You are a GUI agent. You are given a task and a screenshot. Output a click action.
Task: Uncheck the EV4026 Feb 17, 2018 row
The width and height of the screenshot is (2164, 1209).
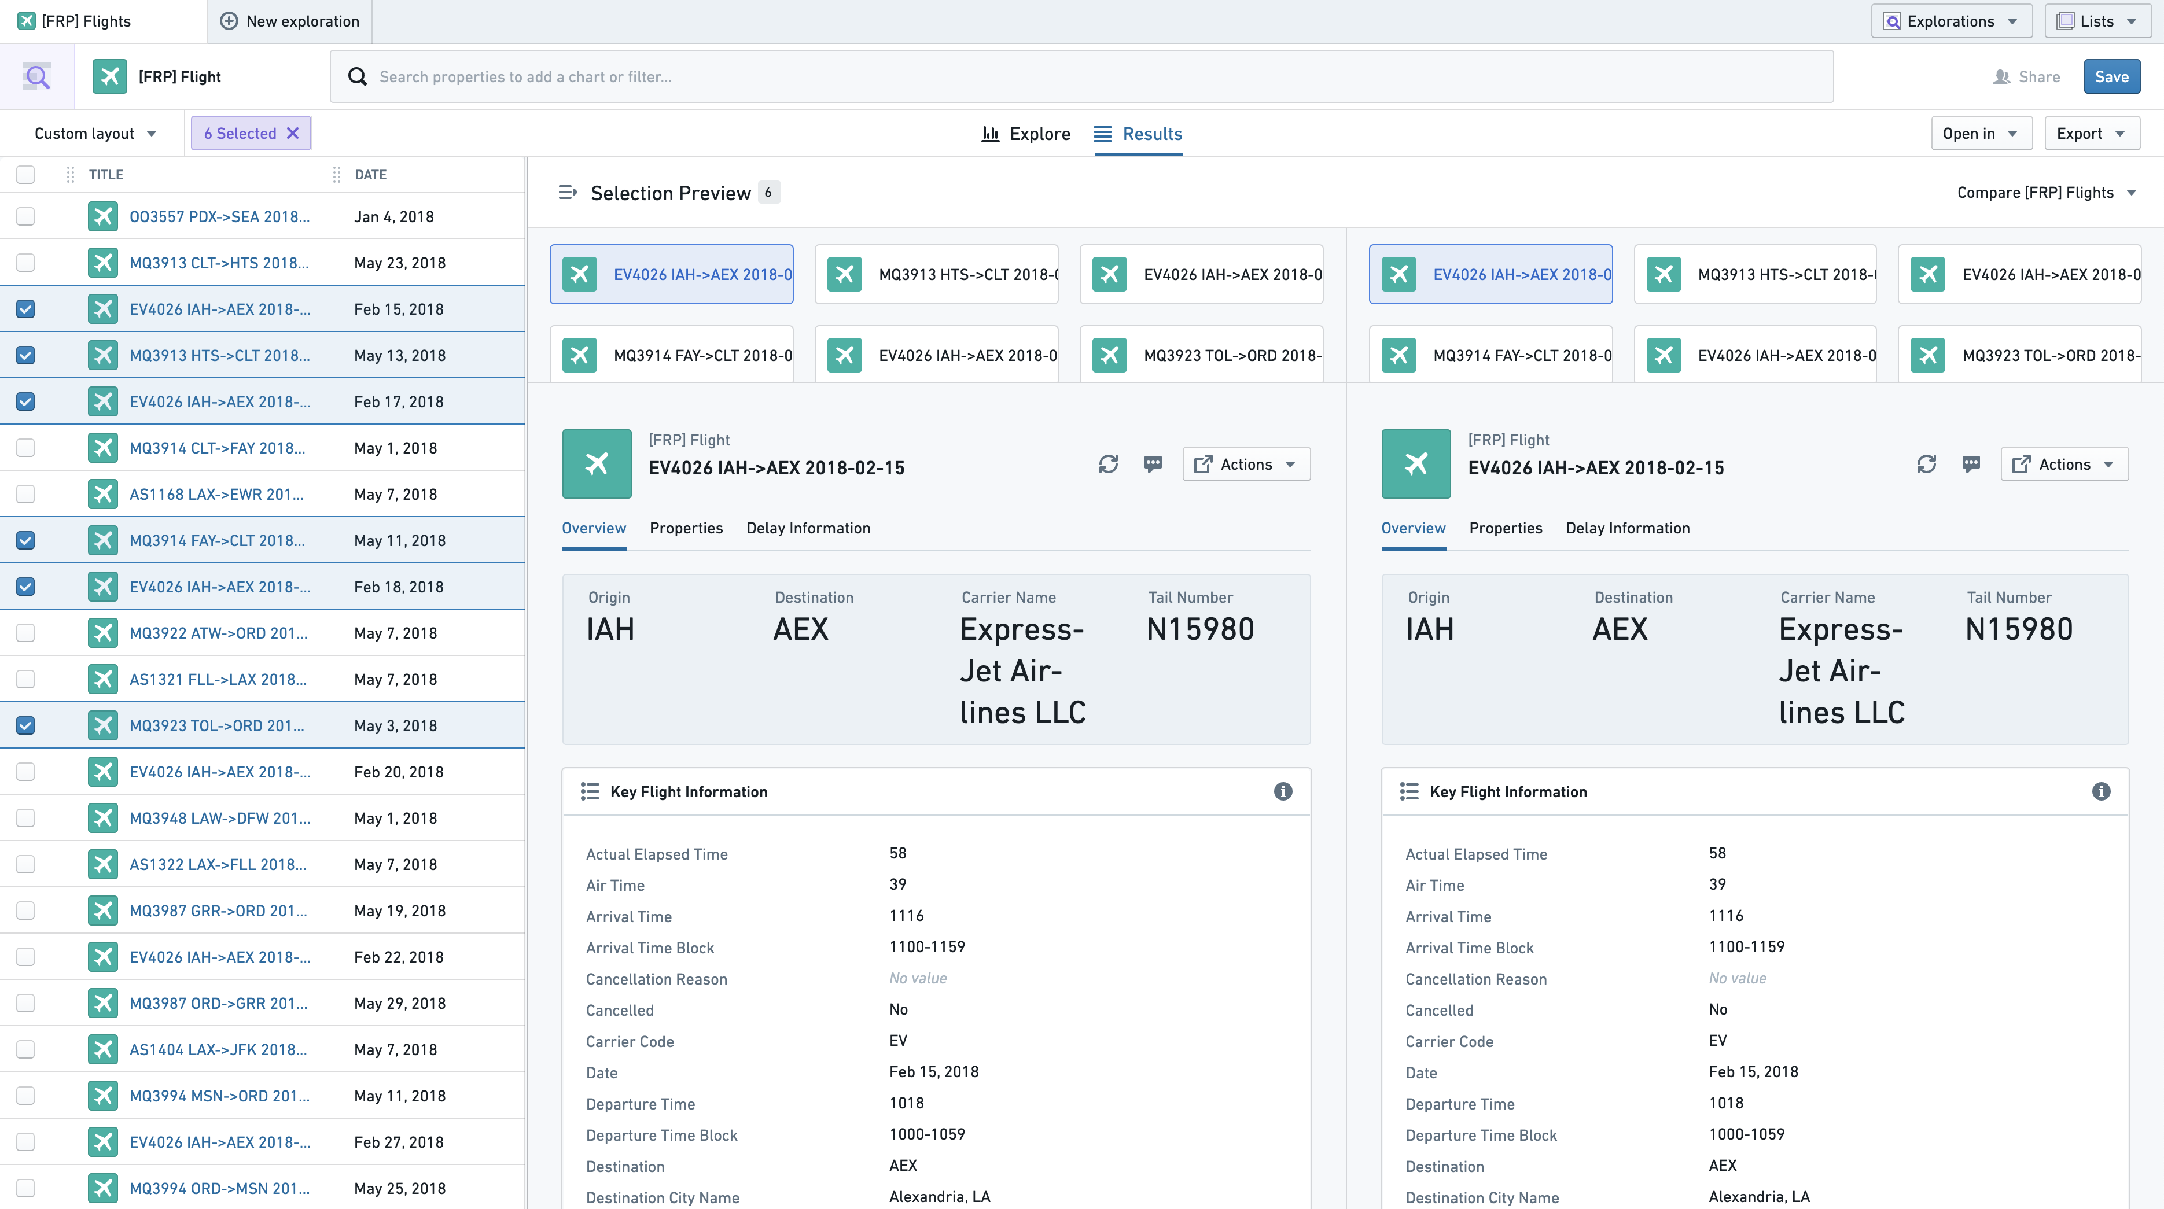point(25,401)
